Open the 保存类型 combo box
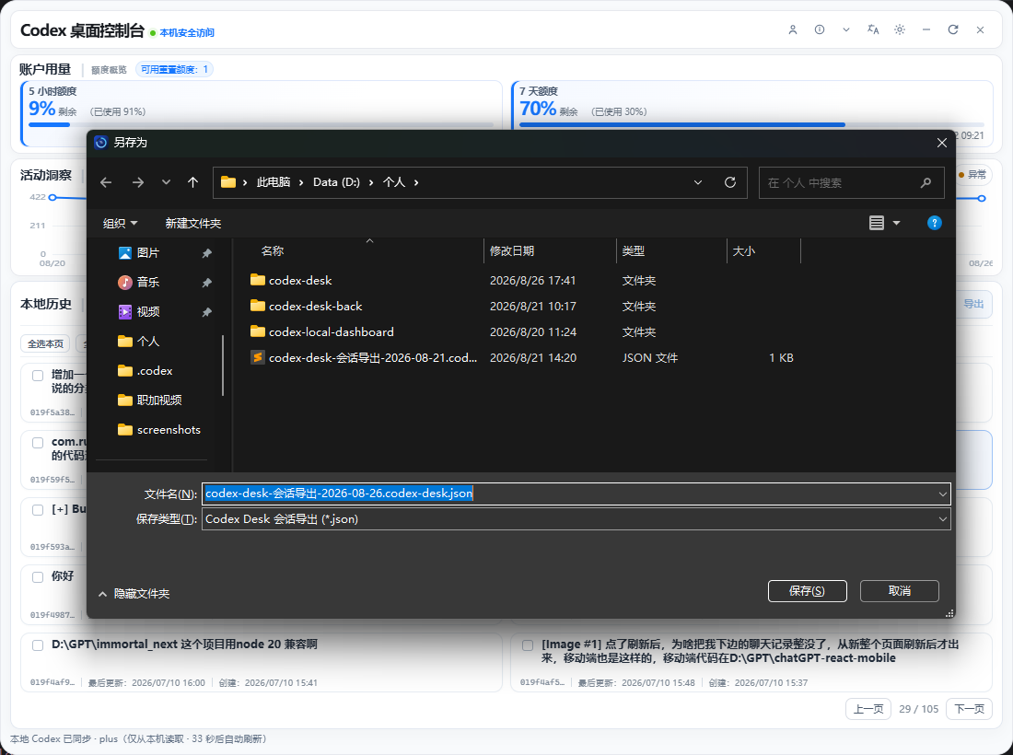This screenshot has height=755, width=1013. pos(576,519)
